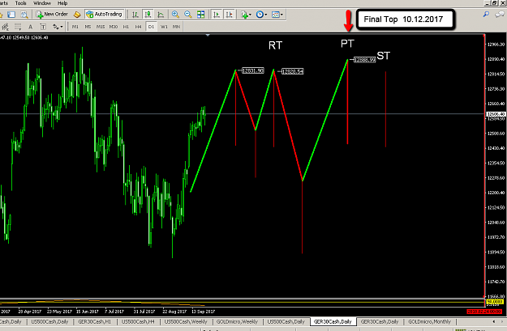The height and width of the screenshot is (331, 507).
Task: Open the chart Templates dropdown
Action: coord(277,15)
